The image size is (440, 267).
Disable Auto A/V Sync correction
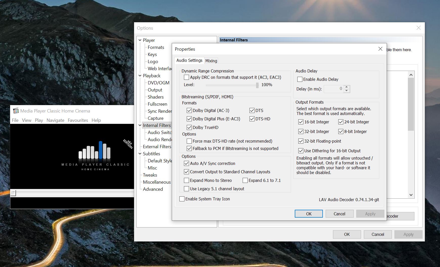coord(186,163)
